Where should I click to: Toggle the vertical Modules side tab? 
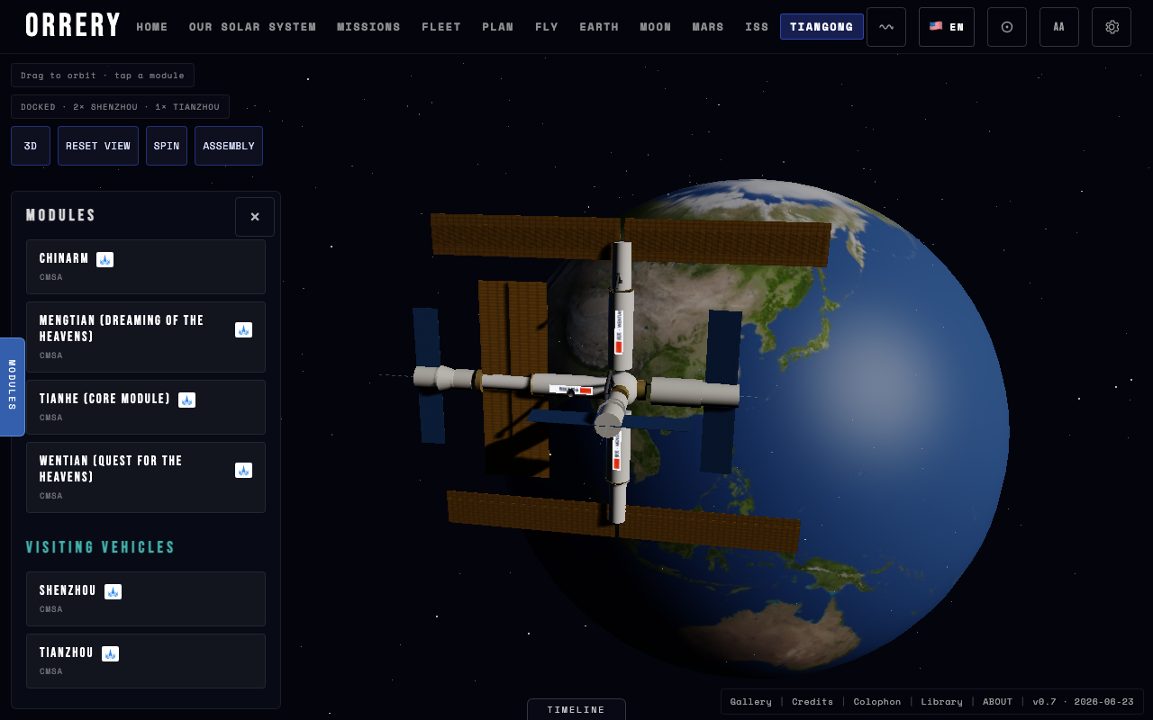[x=12, y=387]
